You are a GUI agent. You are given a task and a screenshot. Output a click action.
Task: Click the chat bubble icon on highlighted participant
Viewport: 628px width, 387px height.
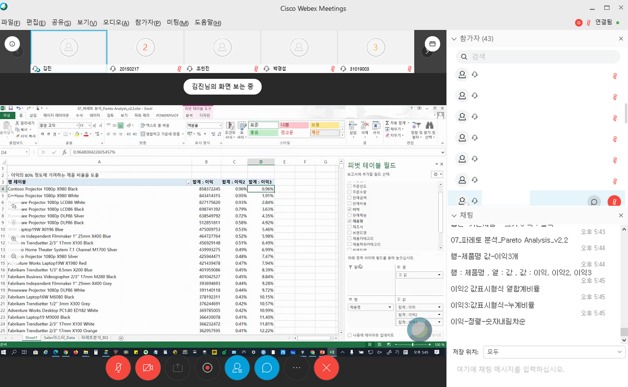click(594, 201)
